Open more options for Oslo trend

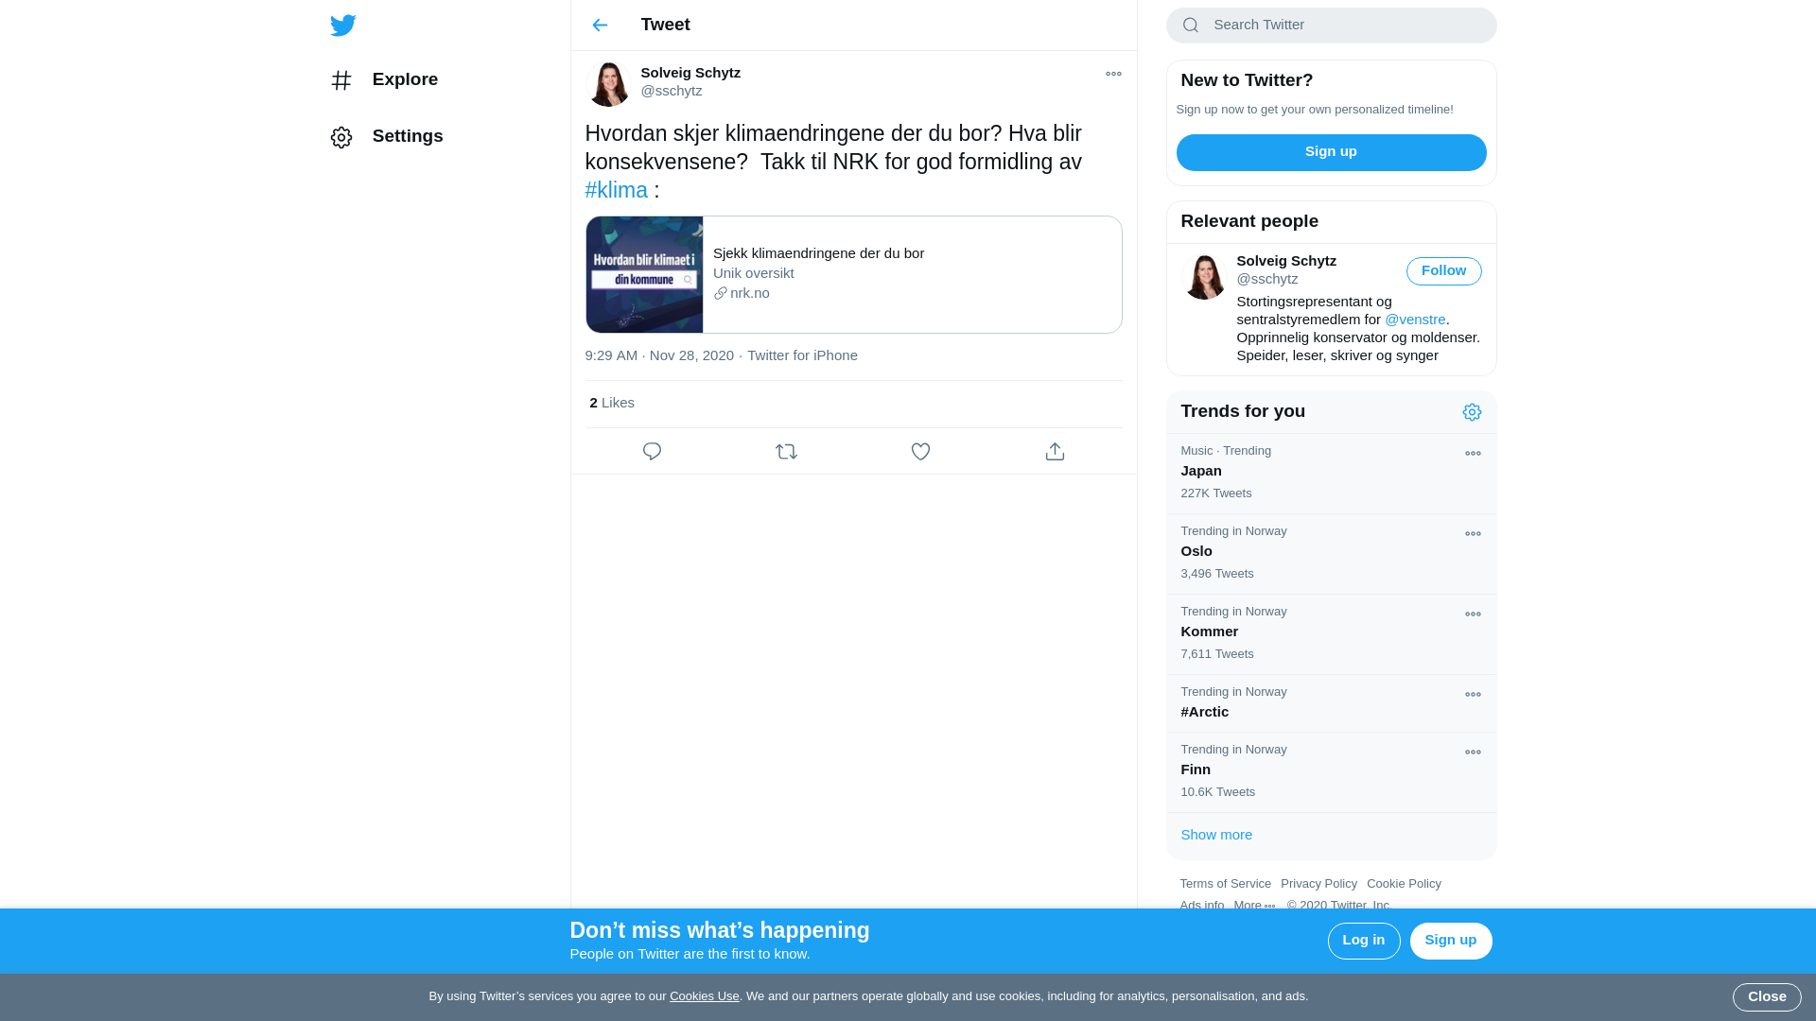(x=1473, y=534)
